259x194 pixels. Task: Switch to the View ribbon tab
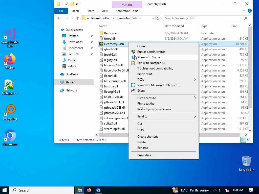coord(104,11)
